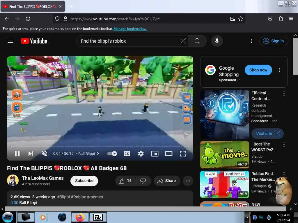The height and width of the screenshot is (223, 298).
Task: Seek on the video progress bar
Action: click(x=100, y=146)
